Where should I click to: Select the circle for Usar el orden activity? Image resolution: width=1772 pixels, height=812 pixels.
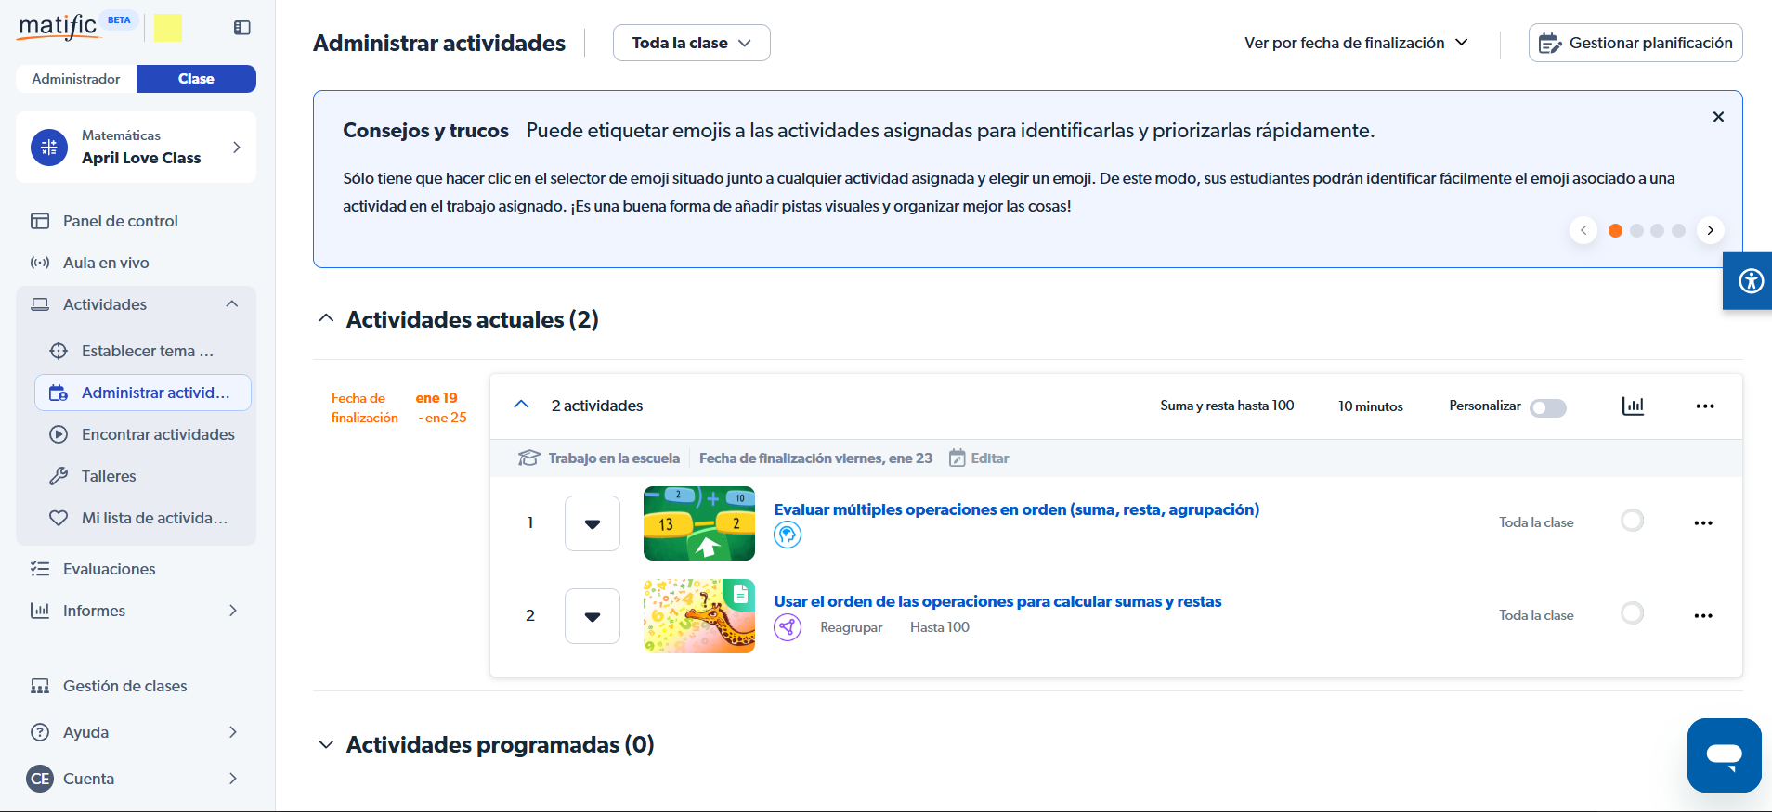click(1632, 613)
